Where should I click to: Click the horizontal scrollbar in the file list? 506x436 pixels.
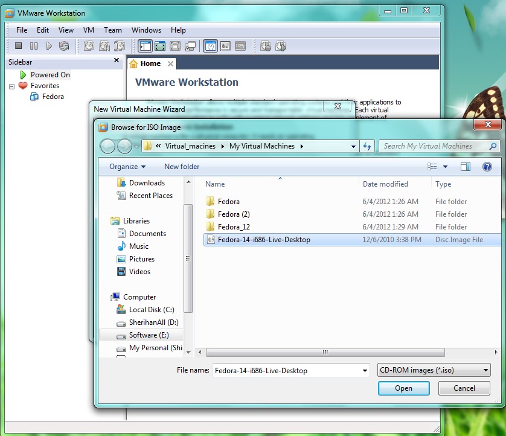(325, 352)
